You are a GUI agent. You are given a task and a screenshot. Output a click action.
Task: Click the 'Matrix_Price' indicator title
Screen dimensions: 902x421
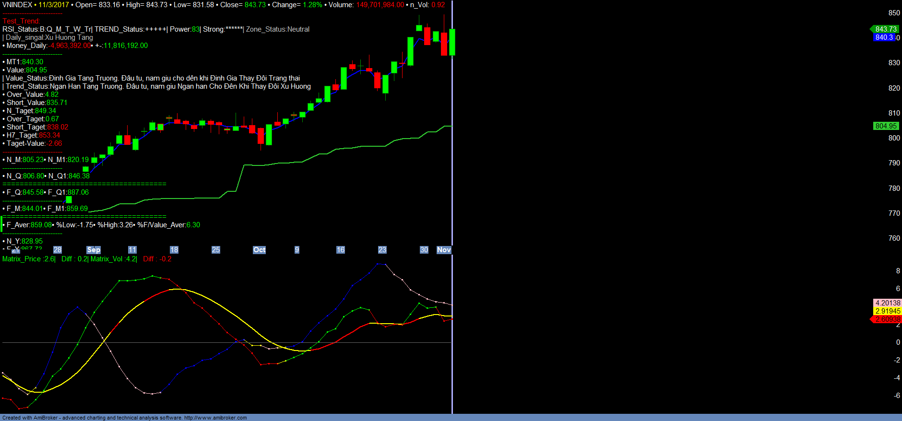click(22, 259)
